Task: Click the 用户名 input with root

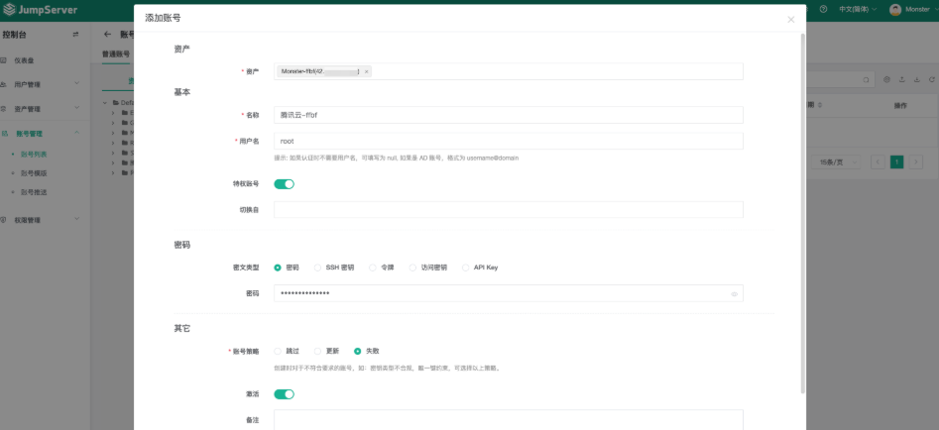Action: (x=509, y=141)
